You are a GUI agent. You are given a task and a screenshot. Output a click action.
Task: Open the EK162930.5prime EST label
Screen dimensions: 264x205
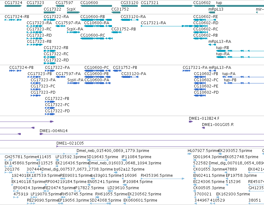233,194
